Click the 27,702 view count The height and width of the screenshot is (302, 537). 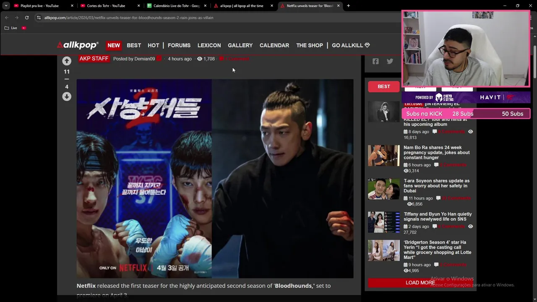coord(410,232)
